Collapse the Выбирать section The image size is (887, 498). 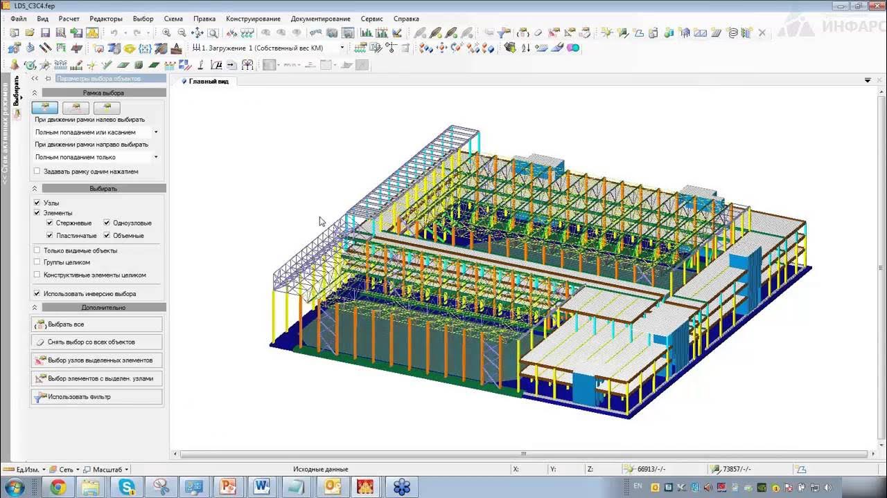point(35,188)
